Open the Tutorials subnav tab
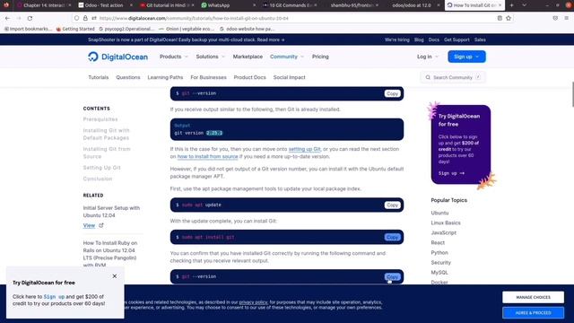The image size is (574, 323). click(99, 77)
